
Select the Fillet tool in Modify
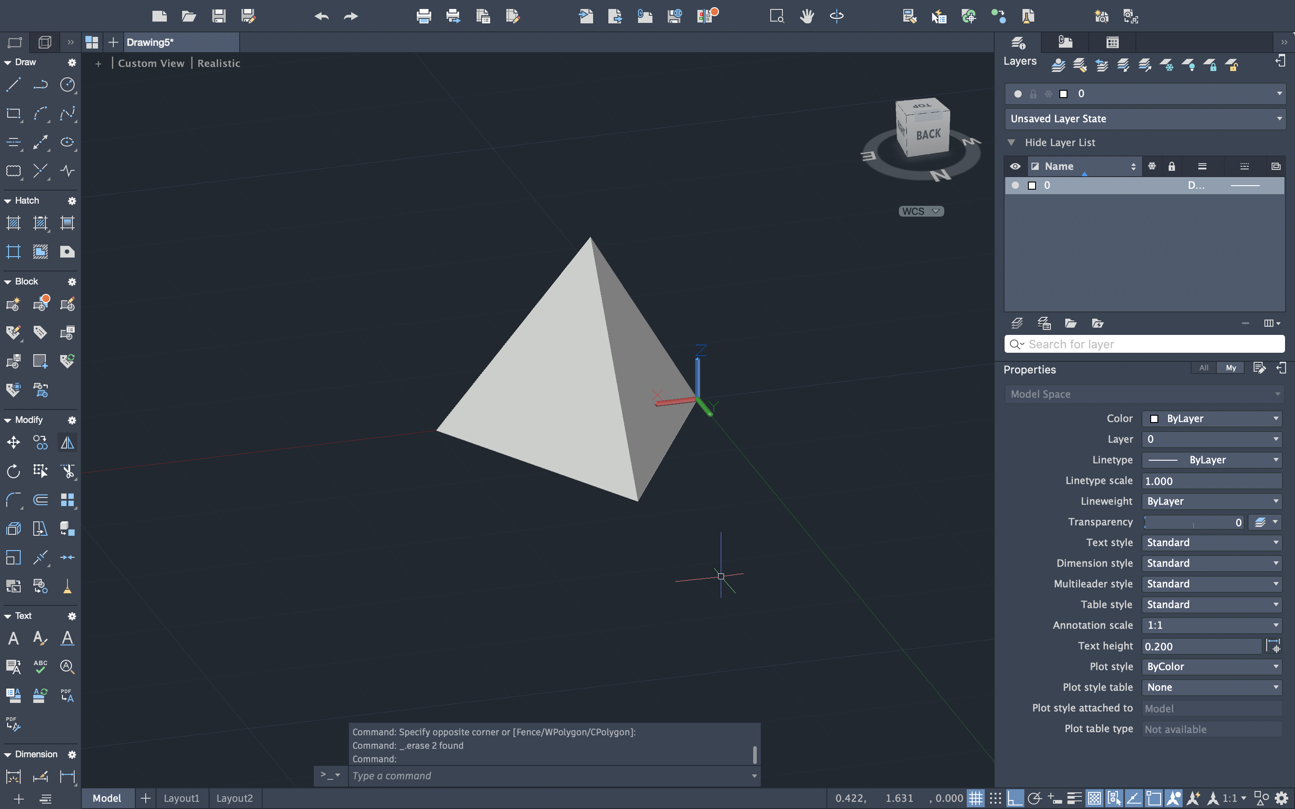[13, 500]
